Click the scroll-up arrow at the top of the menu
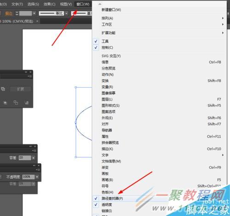Image resolution: width=230 pixels, height=216 pixels. (x=100, y=4)
